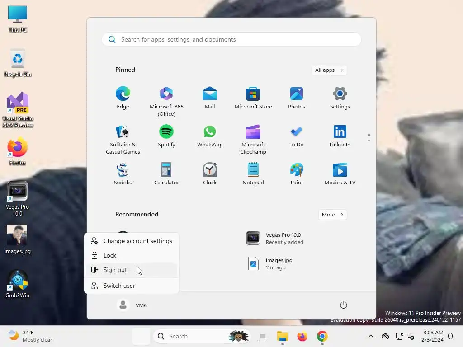Launch WhatsApp from pinned apps
The width and height of the screenshot is (463, 347).
coord(210,136)
